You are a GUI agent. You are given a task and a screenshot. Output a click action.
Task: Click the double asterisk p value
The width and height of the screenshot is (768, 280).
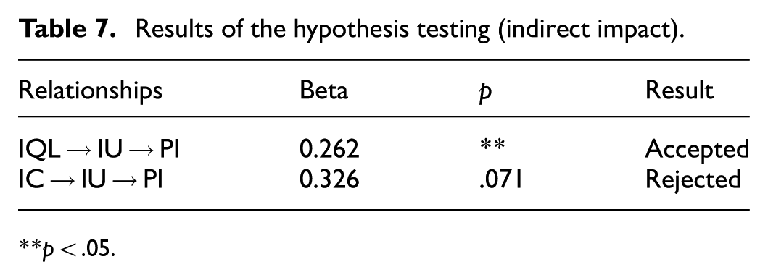[x=491, y=145]
